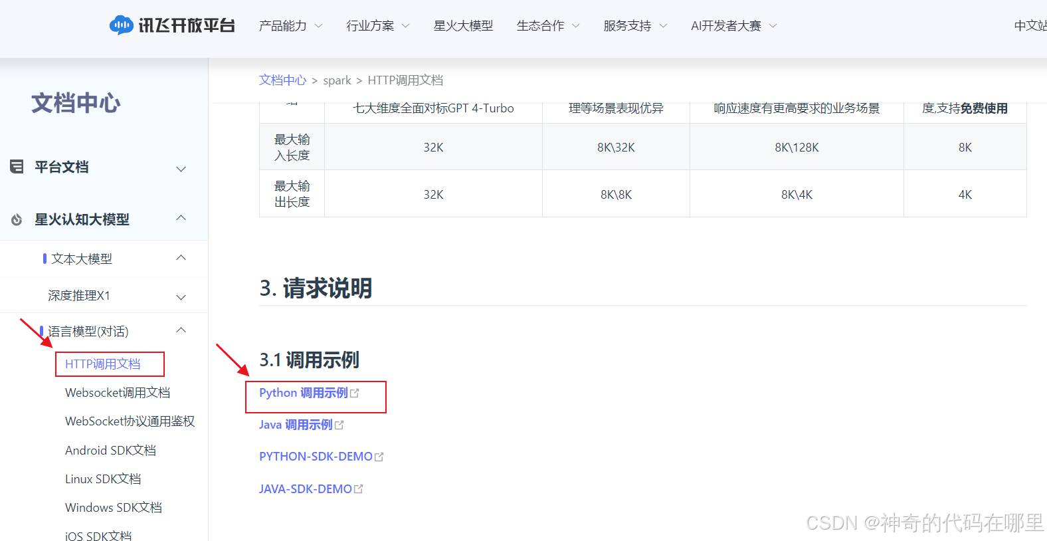This screenshot has height=541, width=1047.
Task: Expand the 深度推理X1 chevron
Action: (x=181, y=297)
